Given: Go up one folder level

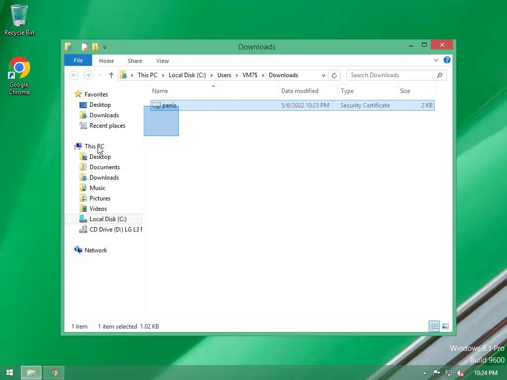Looking at the screenshot, I should 111,75.
